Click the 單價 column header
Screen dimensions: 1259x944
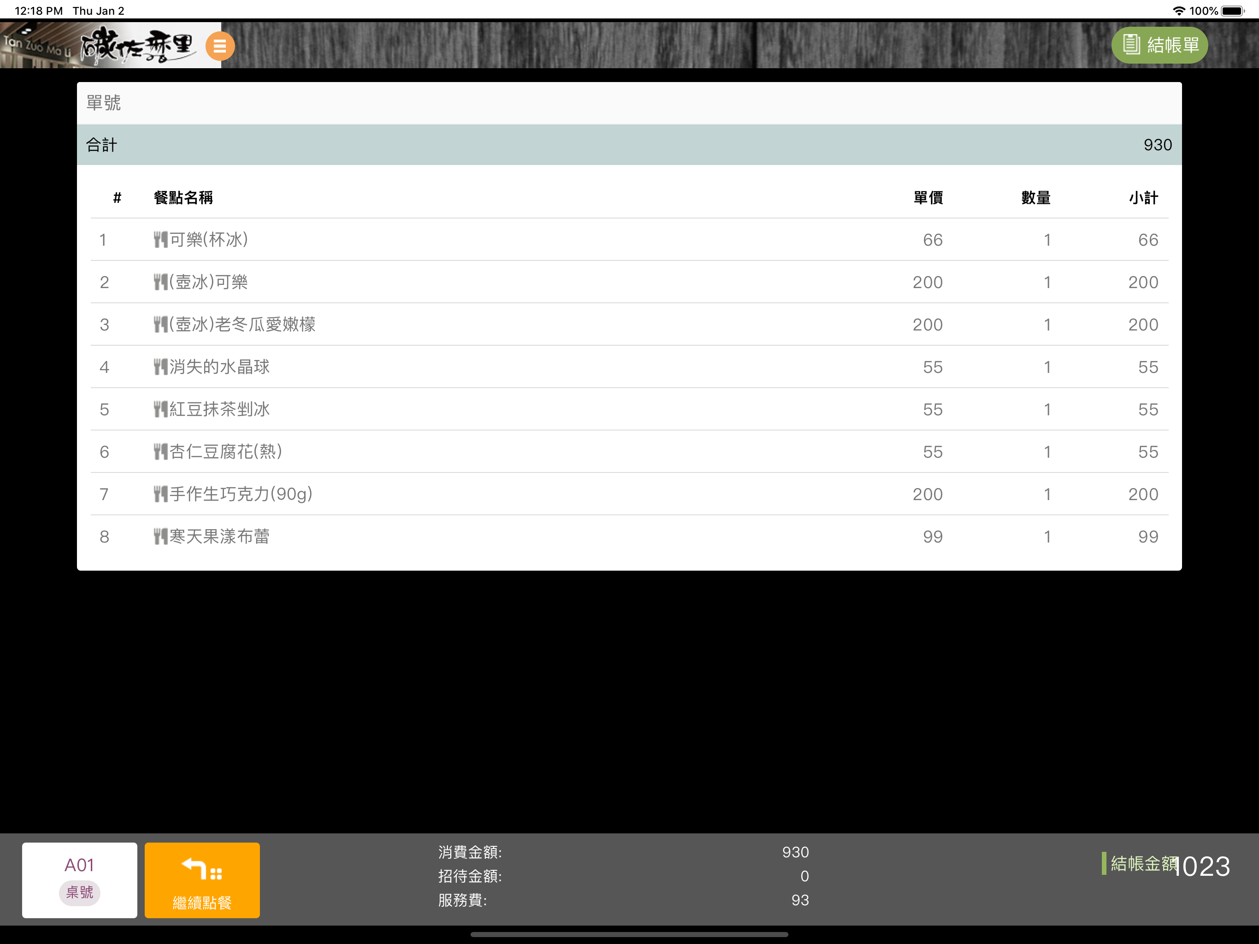tap(928, 198)
